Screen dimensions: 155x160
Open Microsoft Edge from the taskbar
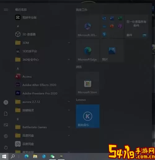pyautogui.click(x=26, y=157)
